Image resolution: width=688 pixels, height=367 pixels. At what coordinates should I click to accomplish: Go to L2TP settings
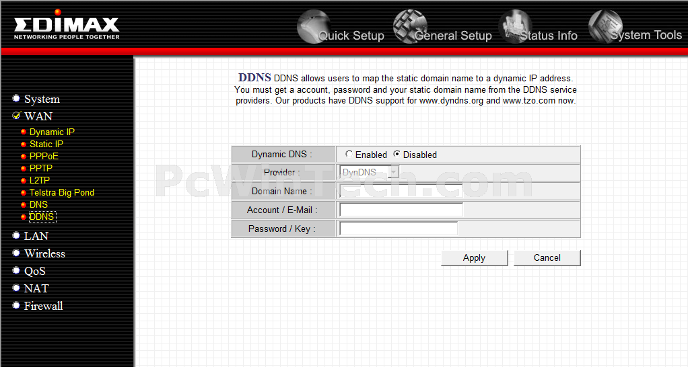pos(40,180)
